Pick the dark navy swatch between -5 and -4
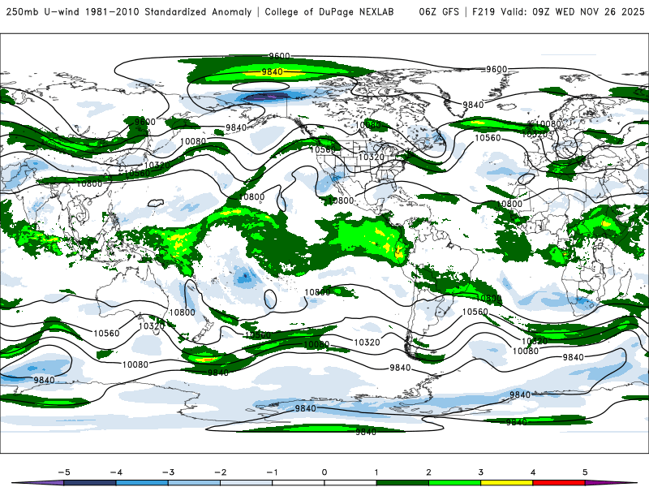 (90, 483)
